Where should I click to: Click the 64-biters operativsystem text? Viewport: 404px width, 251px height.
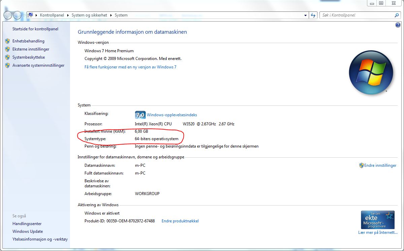pyautogui.click(x=157, y=139)
